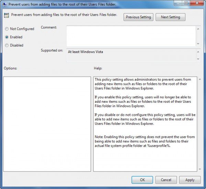Select the Enabled radio button
Image resolution: width=206 pixels, height=189 pixels.
tap(7, 37)
